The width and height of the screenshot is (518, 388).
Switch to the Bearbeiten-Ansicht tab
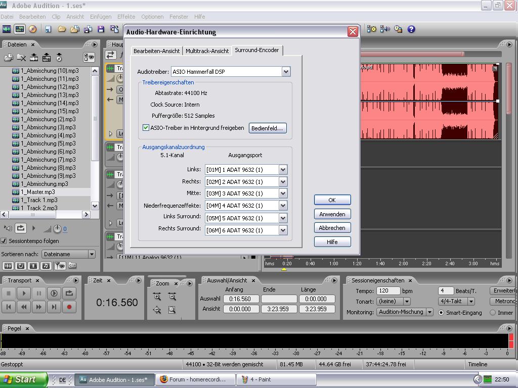tap(157, 51)
